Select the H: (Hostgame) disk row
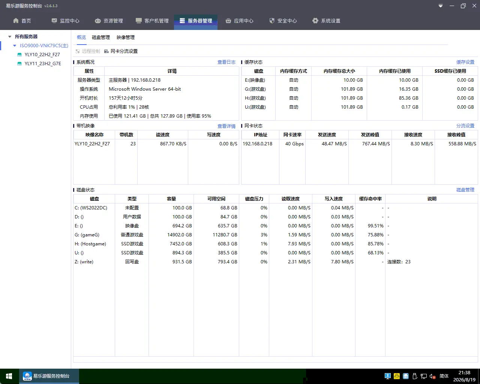480x384 pixels. [x=275, y=244]
